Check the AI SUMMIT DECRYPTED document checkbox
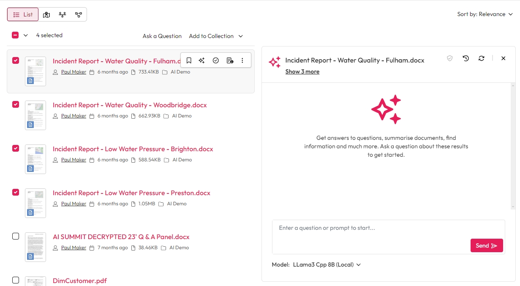 pos(16,236)
